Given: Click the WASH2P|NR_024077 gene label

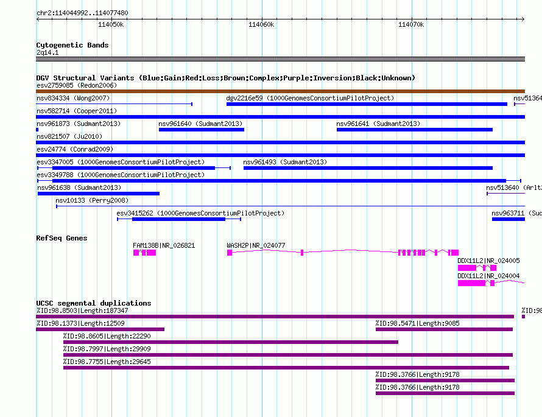Looking at the screenshot, I should (x=256, y=246).
